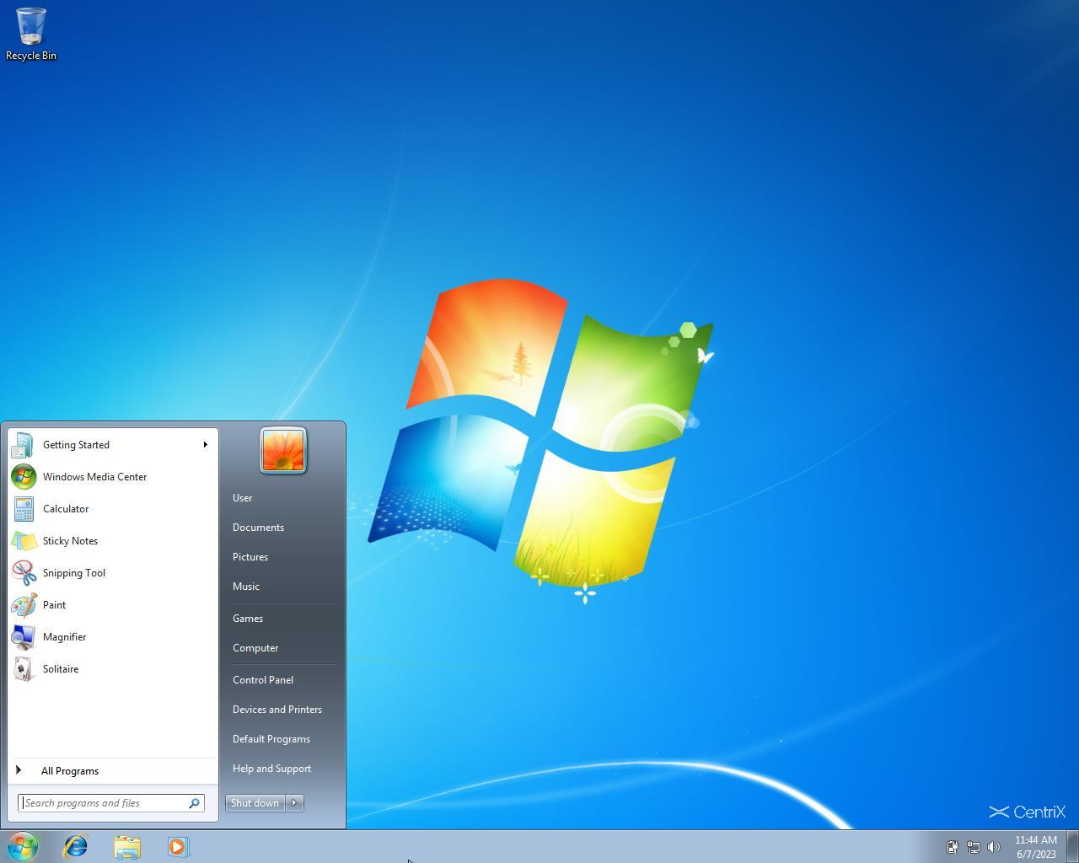Image resolution: width=1079 pixels, height=863 pixels.
Task: Launch Paint from the Start menu
Action: tap(54, 604)
